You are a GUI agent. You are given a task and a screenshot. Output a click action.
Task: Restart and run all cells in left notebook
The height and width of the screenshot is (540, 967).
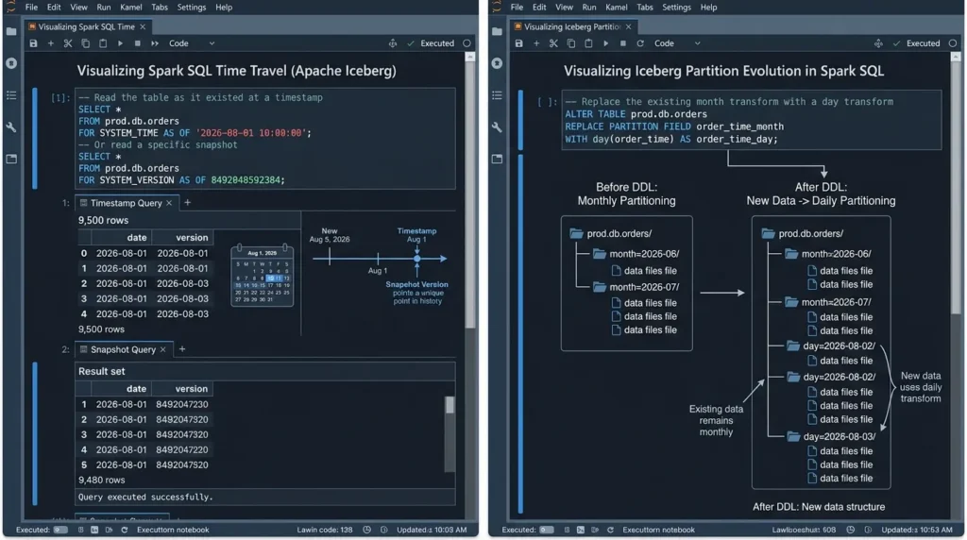point(155,43)
